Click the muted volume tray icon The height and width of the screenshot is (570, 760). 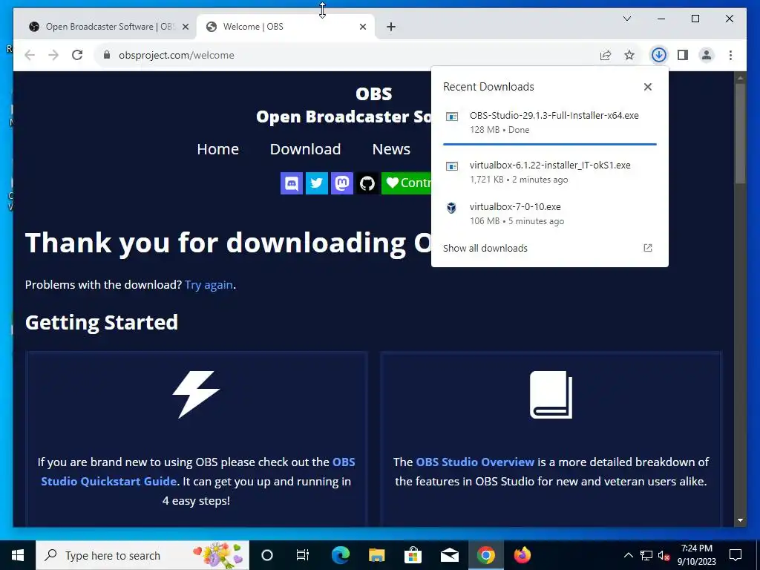664,555
